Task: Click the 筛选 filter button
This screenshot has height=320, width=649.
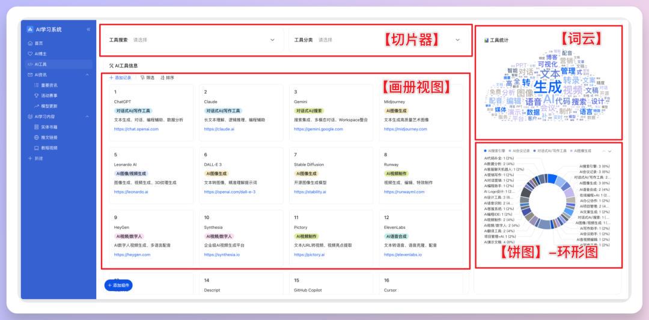Action: pos(147,77)
